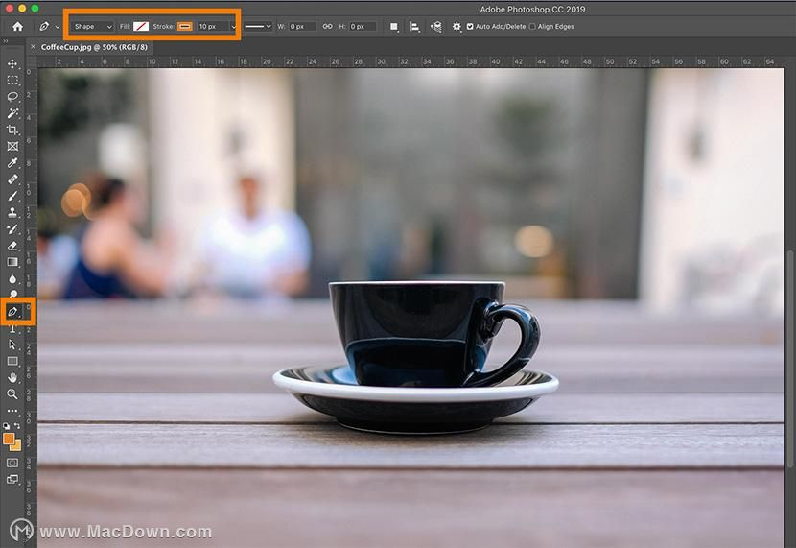Select the Lasso tool
This screenshot has width=796, height=548.
pos(12,97)
